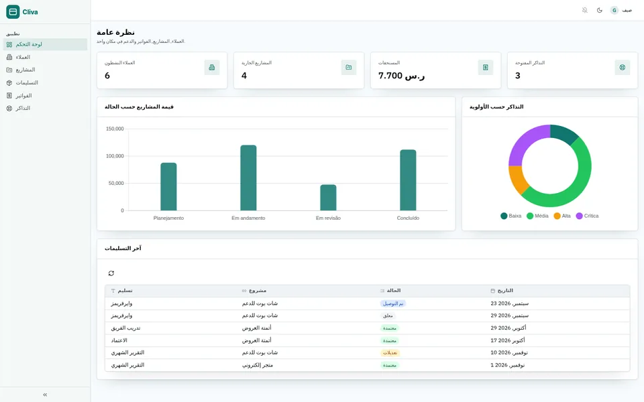This screenshot has width=644, height=402.
Task: Click the معتمدة badge in متجر إلكتروني row
Action: (x=390, y=365)
